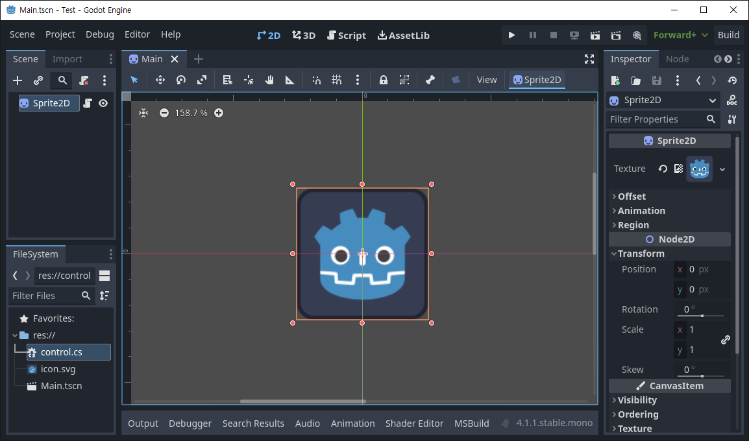
Task: Zoom in the 2D viewport
Action: (x=219, y=113)
